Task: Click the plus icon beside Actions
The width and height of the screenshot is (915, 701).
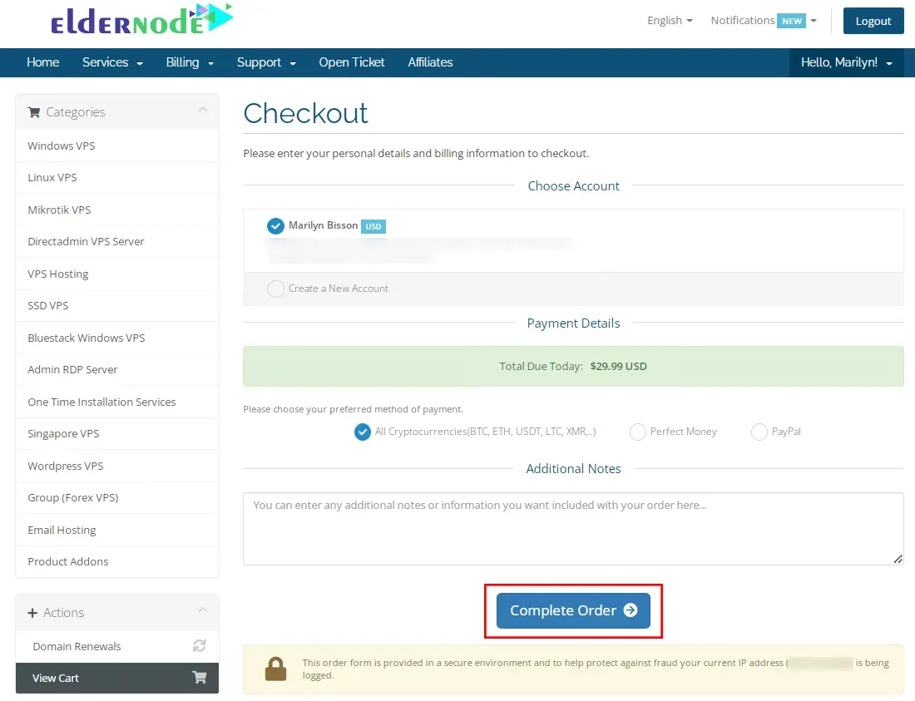Action: 32,613
